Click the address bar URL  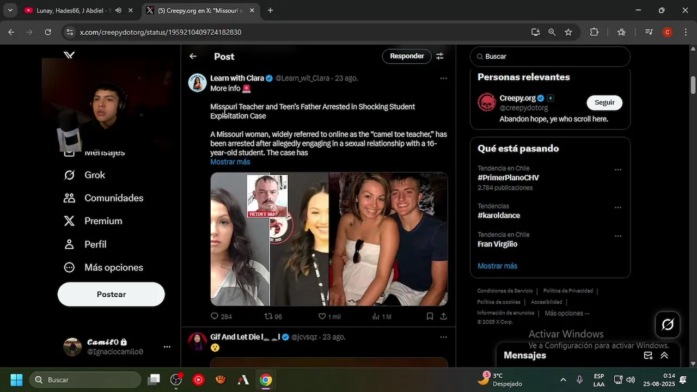pos(161,32)
